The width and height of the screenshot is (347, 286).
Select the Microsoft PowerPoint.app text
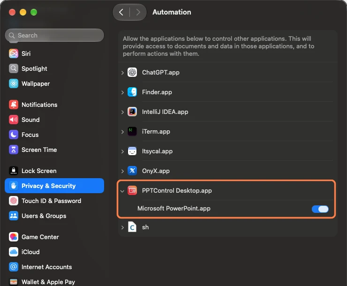point(173,208)
